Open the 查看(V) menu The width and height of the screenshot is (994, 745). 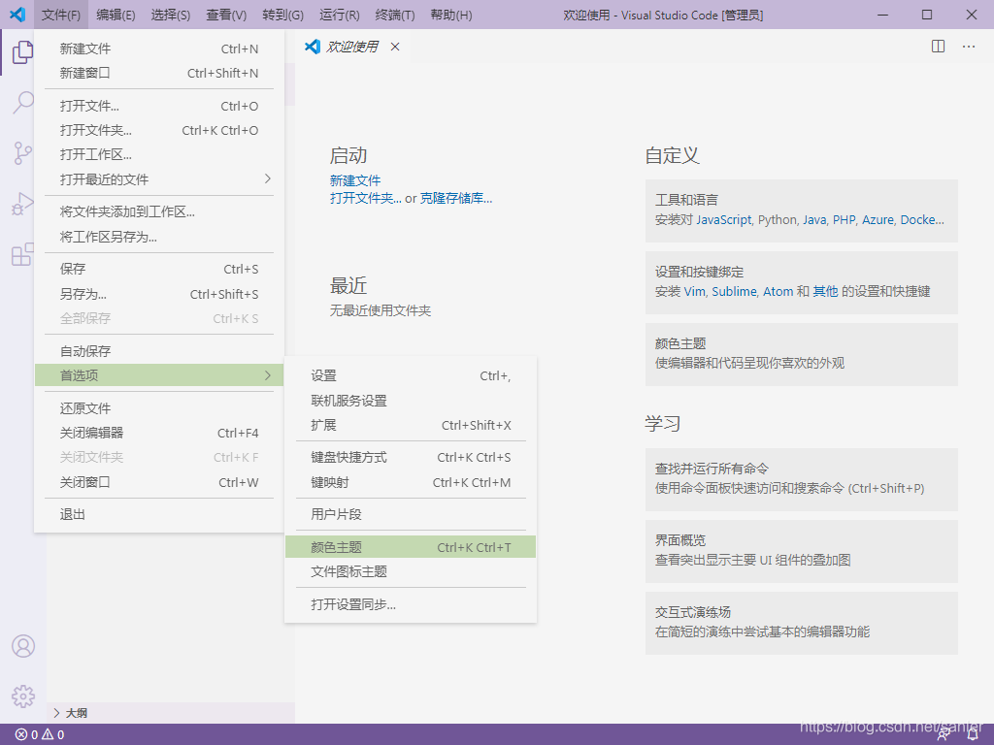[x=226, y=15]
